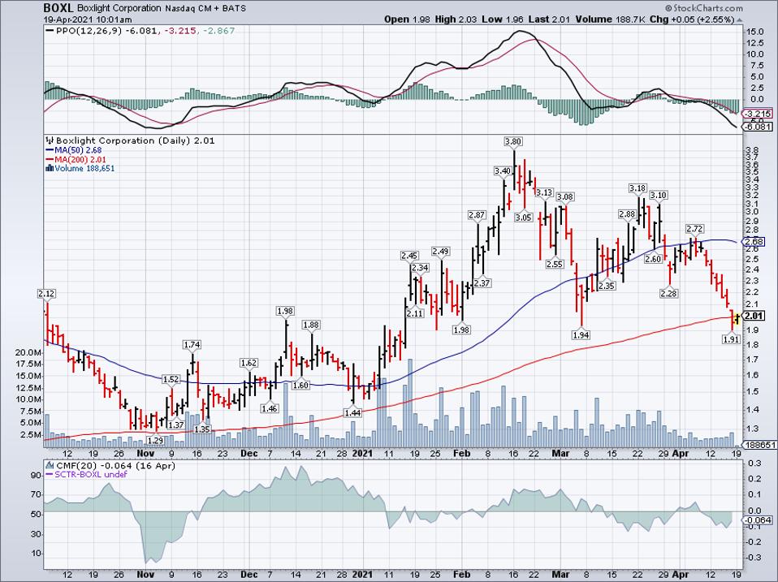Click the High 2.03 value in the header
The image size is (778, 582).
456,19
